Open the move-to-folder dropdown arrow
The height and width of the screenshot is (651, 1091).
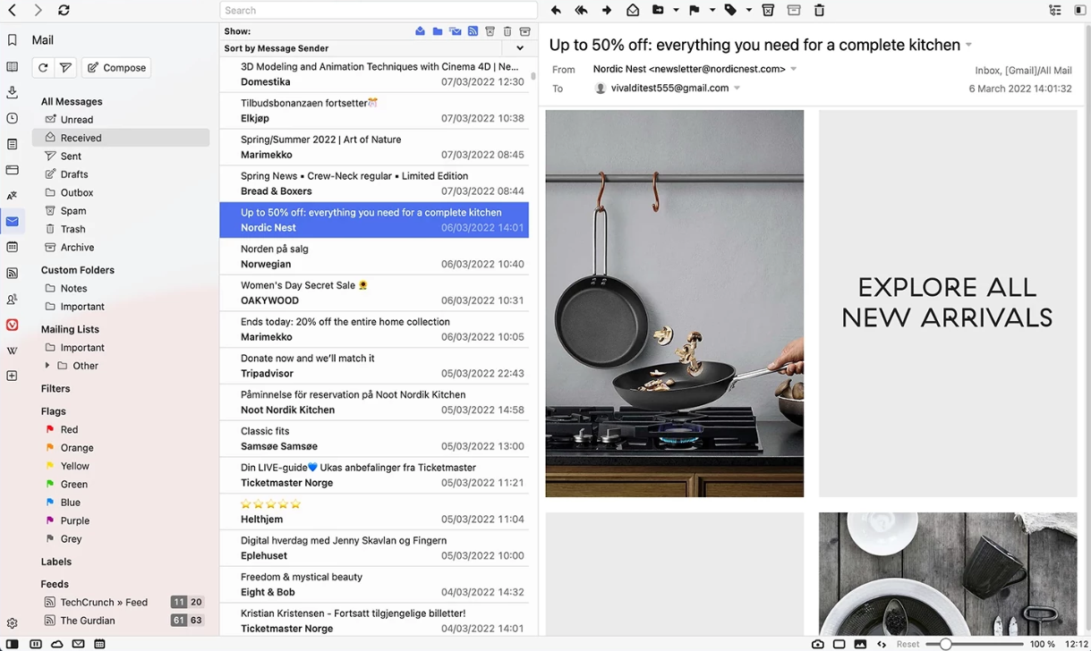(676, 10)
